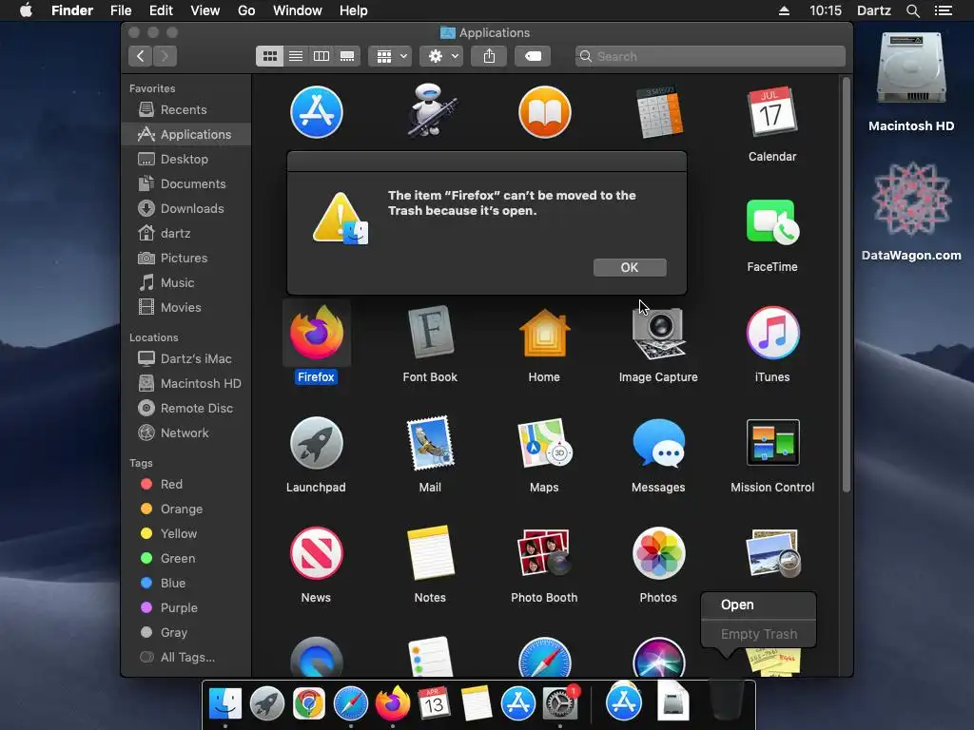This screenshot has width=974, height=730.
Task: Open the dartz home folder in sidebar
Action: click(186, 234)
